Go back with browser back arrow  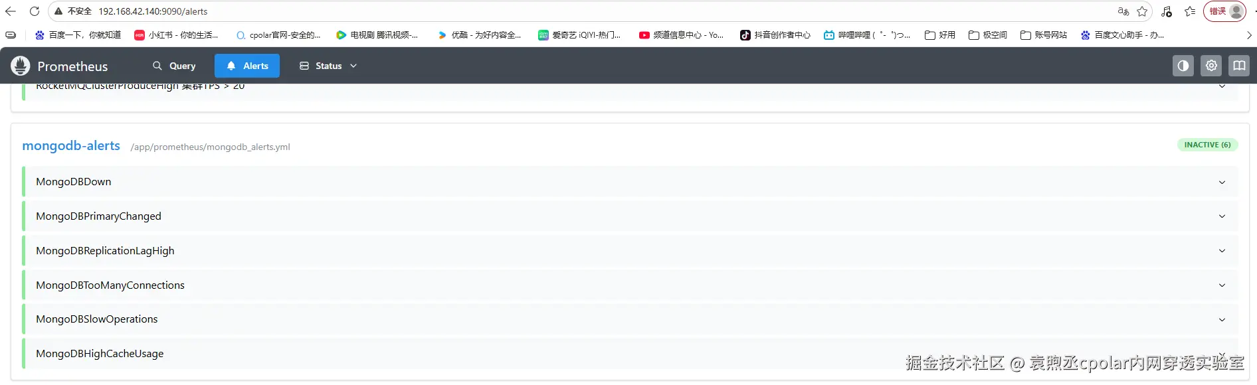[x=11, y=11]
